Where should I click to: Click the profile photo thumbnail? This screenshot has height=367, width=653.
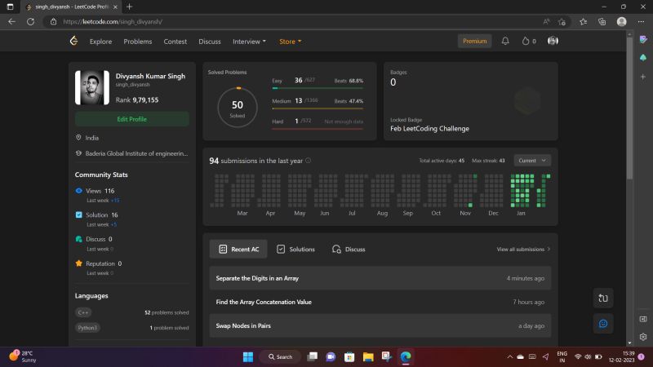(x=92, y=87)
